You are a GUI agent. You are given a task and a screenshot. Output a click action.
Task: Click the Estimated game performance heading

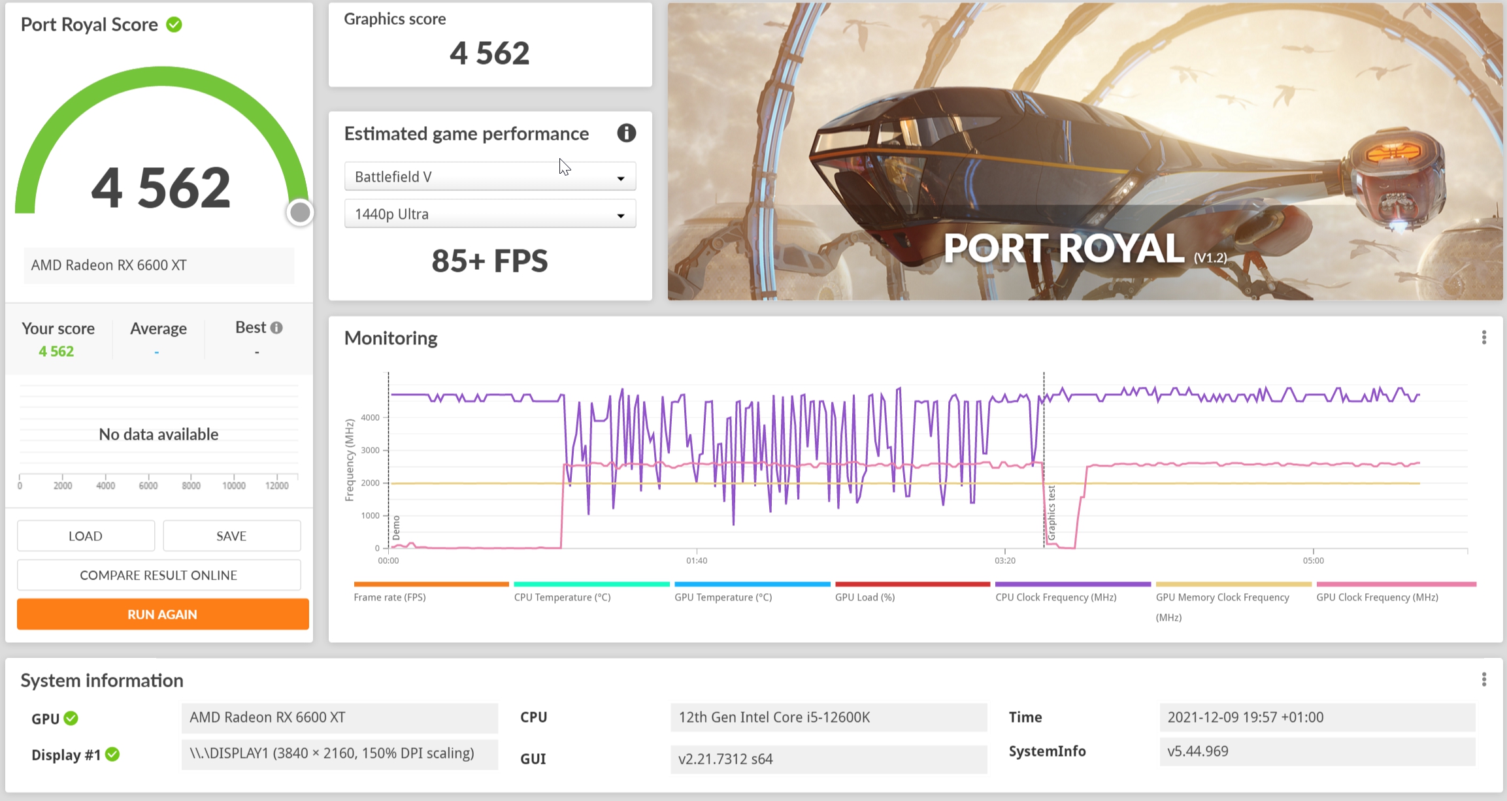(x=467, y=134)
